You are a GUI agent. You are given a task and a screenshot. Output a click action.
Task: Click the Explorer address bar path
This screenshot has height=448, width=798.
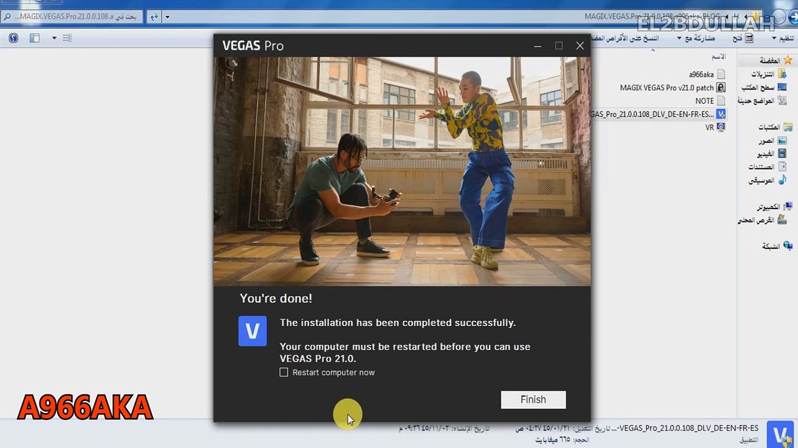coord(652,17)
